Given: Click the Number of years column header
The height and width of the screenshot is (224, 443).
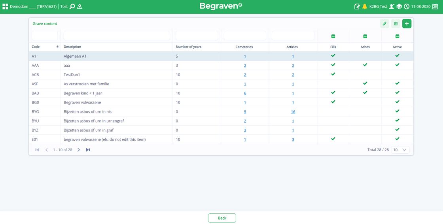Looking at the screenshot, I should pos(188,47).
